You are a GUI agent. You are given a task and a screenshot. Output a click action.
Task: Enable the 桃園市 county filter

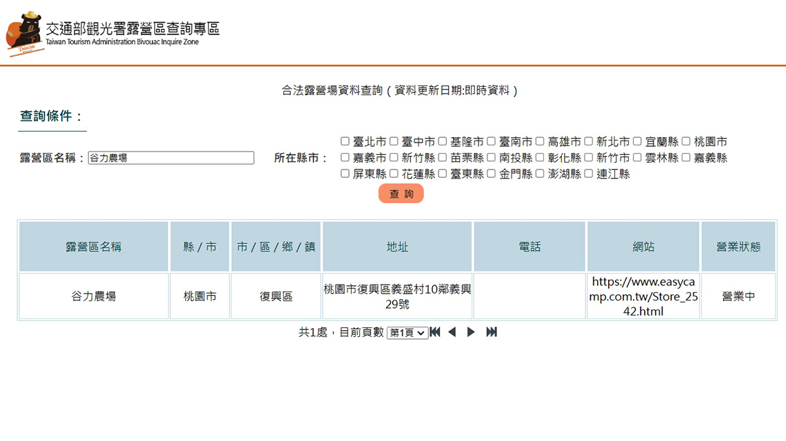pos(686,141)
